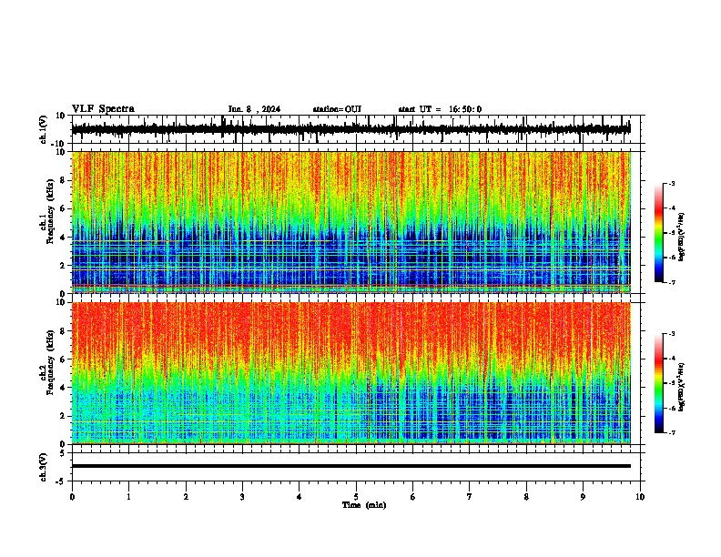
Task: Click the ch.3 flat voltage trace
Action: click(350, 466)
